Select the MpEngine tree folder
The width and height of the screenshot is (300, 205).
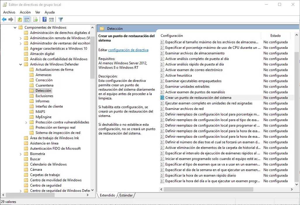click(x=44, y=117)
